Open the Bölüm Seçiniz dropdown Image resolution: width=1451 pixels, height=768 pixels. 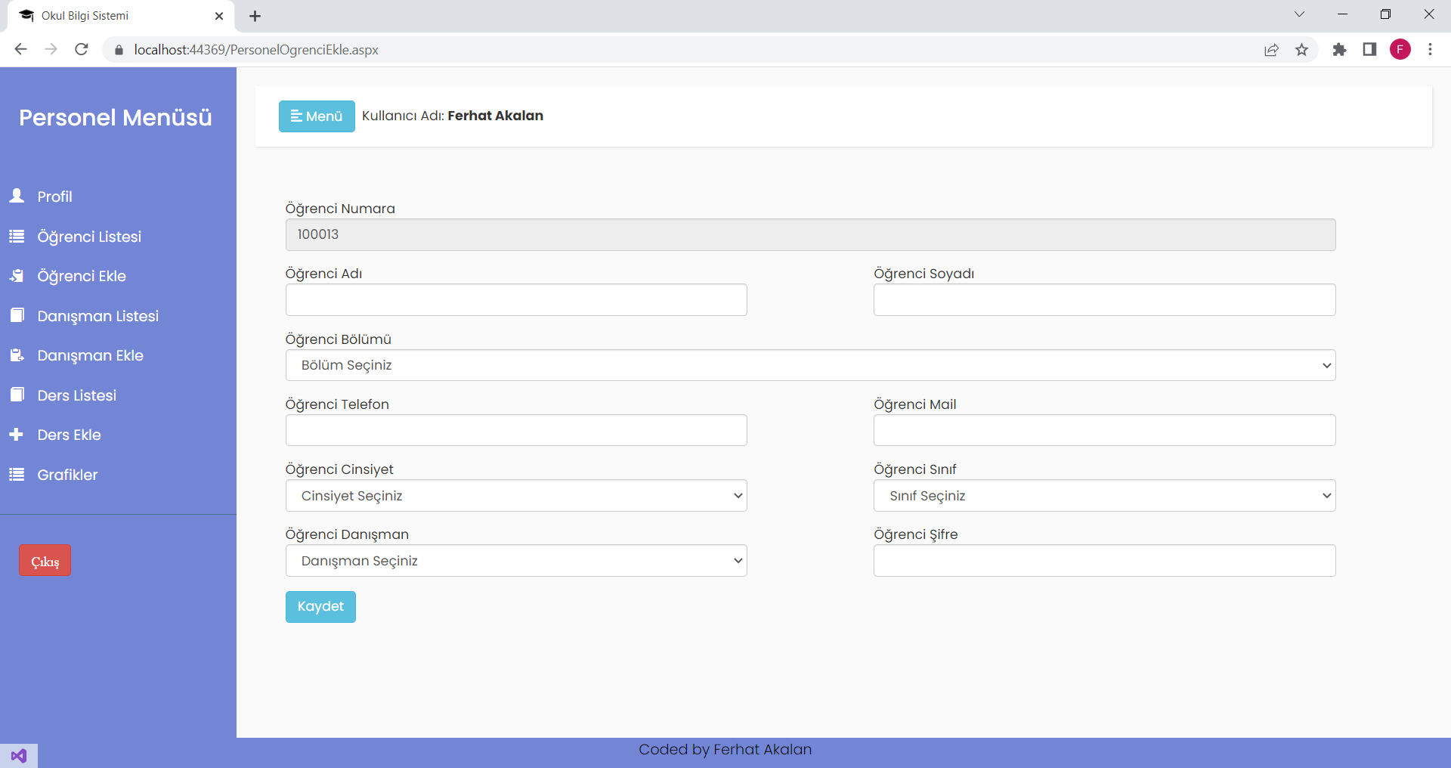(810, 365)
